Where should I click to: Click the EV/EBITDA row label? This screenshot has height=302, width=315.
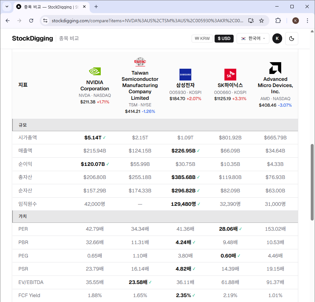tap(31, 282)
